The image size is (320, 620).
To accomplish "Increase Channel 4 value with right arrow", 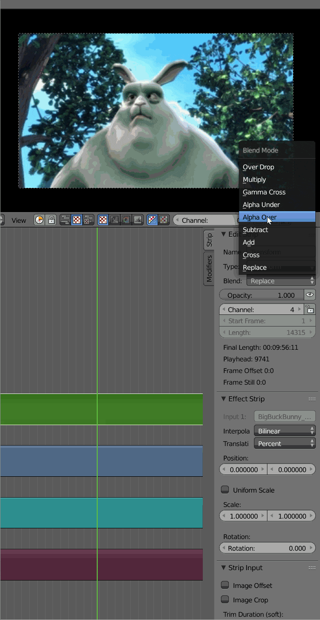I will (299, 310).
